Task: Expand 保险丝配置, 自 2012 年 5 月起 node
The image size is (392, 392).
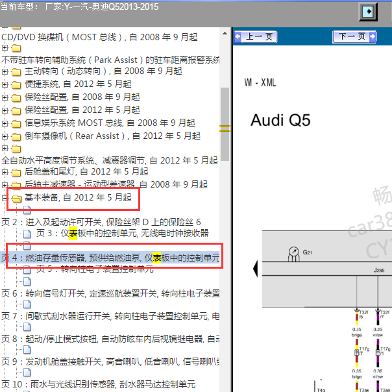Action: (5, 110)
